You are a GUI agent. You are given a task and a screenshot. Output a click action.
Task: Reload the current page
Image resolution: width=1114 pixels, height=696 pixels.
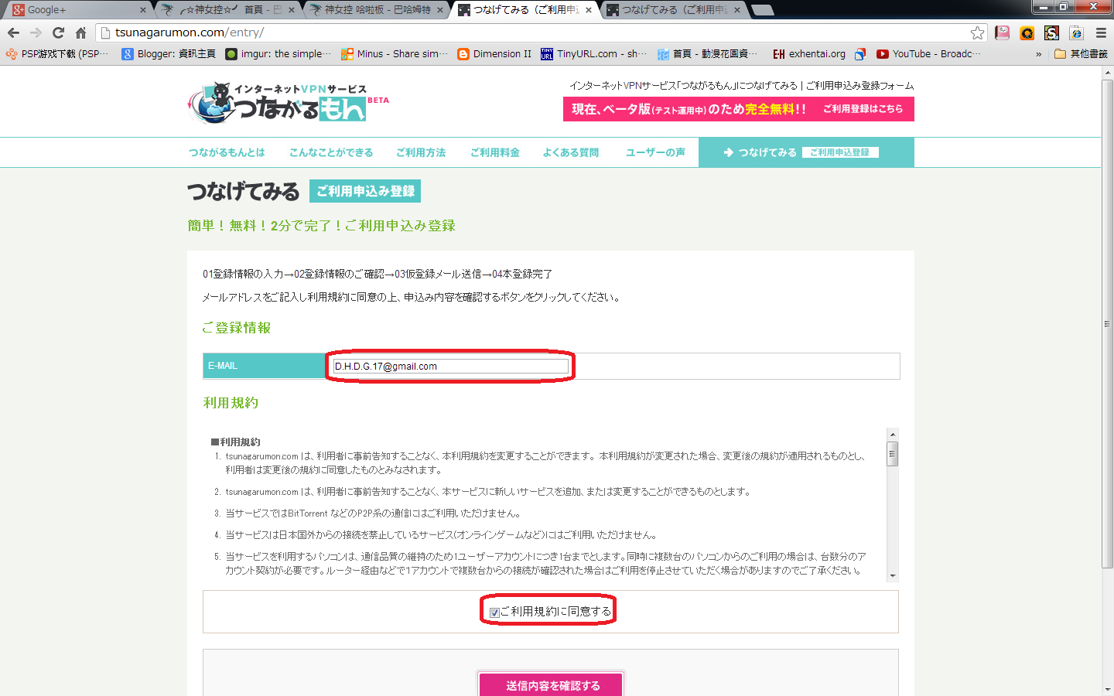tap(58, 32)
